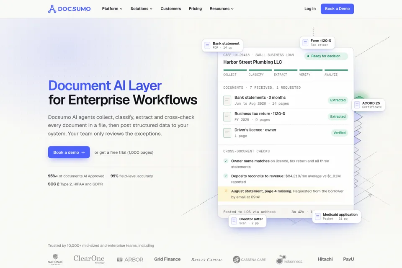Go to the Customers page
402x268 pixels.
(x=171, y=9)
